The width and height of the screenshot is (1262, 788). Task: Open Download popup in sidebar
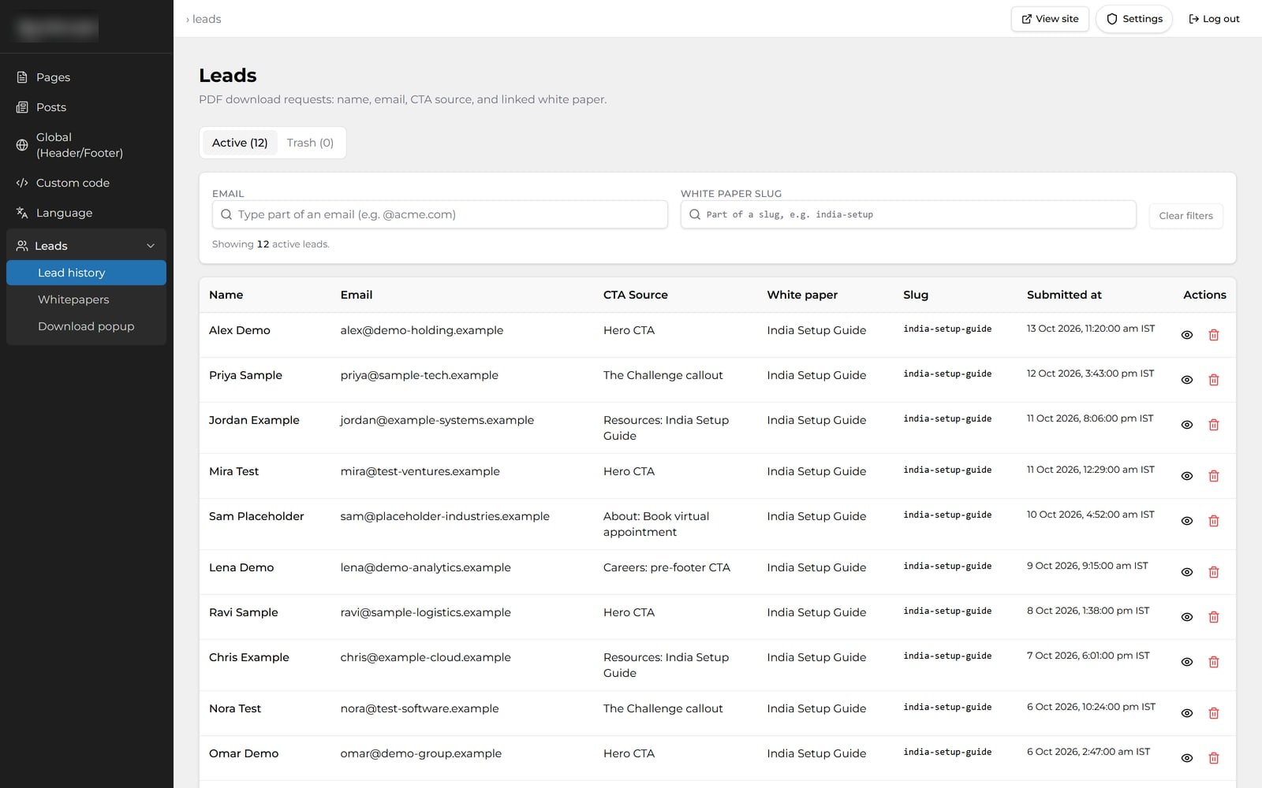(x=86, y=326)
